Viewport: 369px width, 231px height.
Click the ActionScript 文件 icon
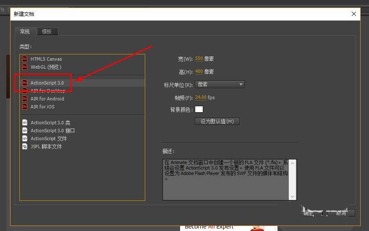tap(25, 139)
